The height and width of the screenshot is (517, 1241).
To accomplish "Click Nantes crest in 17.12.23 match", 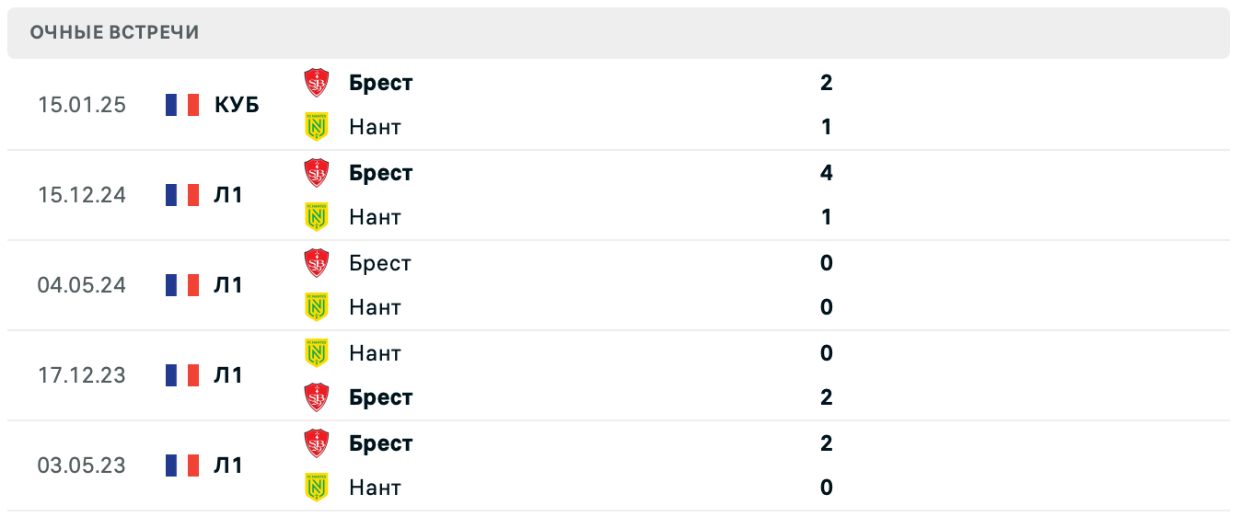I will tap(317, 352).
